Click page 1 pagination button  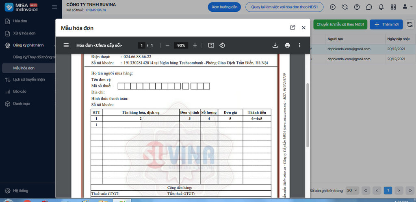tap(388, 190)
